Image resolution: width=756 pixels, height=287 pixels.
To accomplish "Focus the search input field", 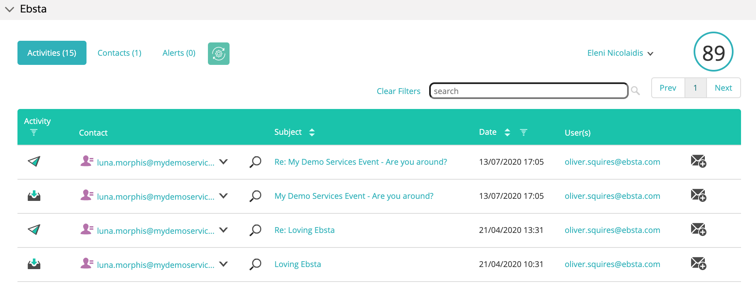I will coord(528,91).
